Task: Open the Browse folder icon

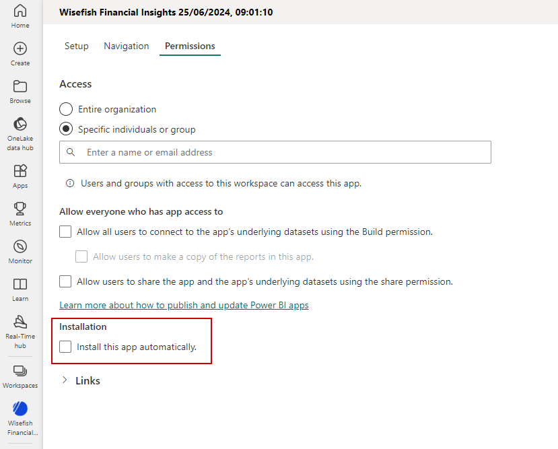Action: coord(20,87)
